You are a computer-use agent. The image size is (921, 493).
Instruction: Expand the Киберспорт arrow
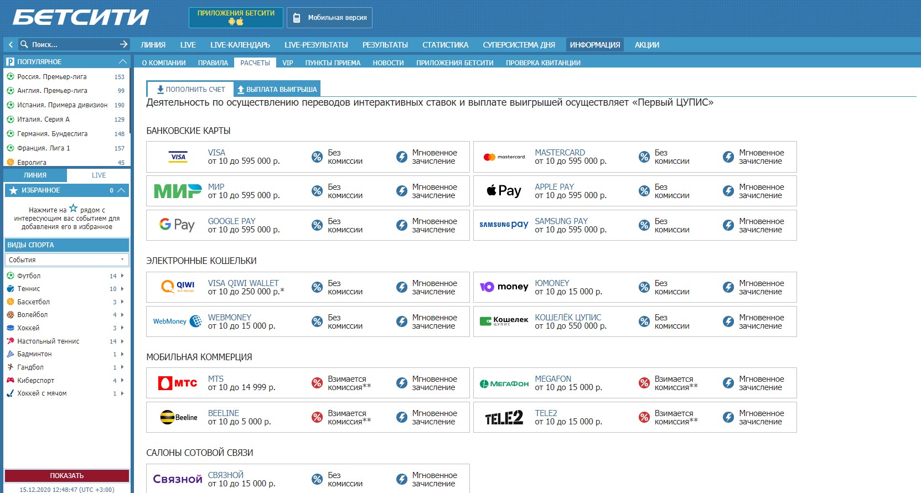[x=122, y=381]
